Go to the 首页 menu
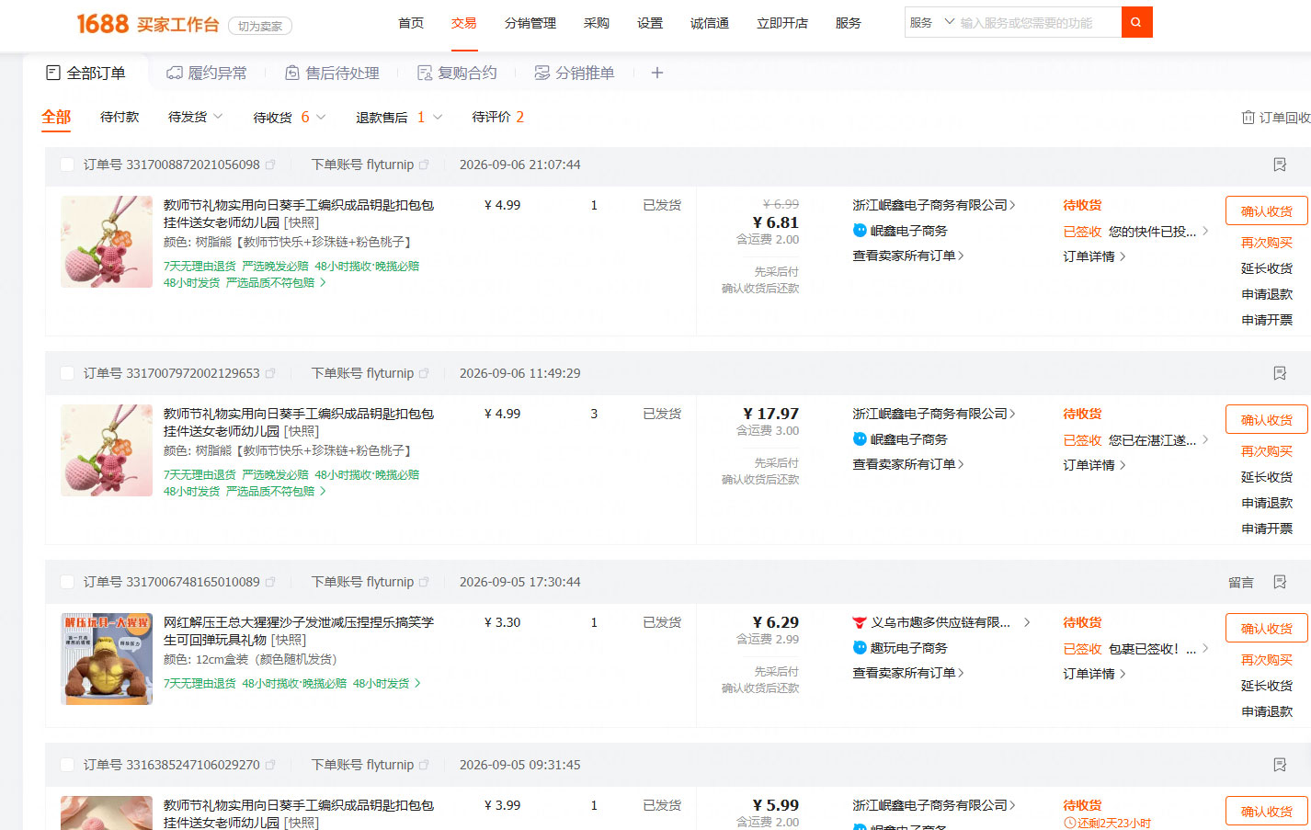 [x=411, y=23]
